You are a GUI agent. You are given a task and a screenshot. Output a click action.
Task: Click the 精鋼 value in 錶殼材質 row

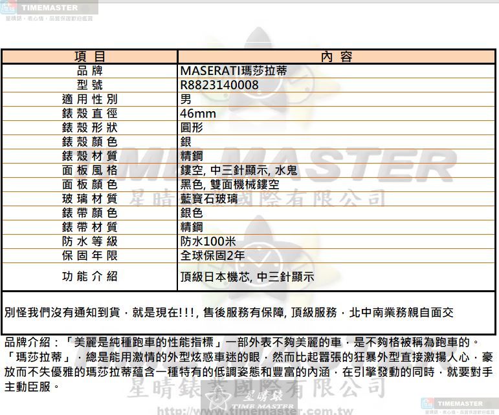click(192, 156)
